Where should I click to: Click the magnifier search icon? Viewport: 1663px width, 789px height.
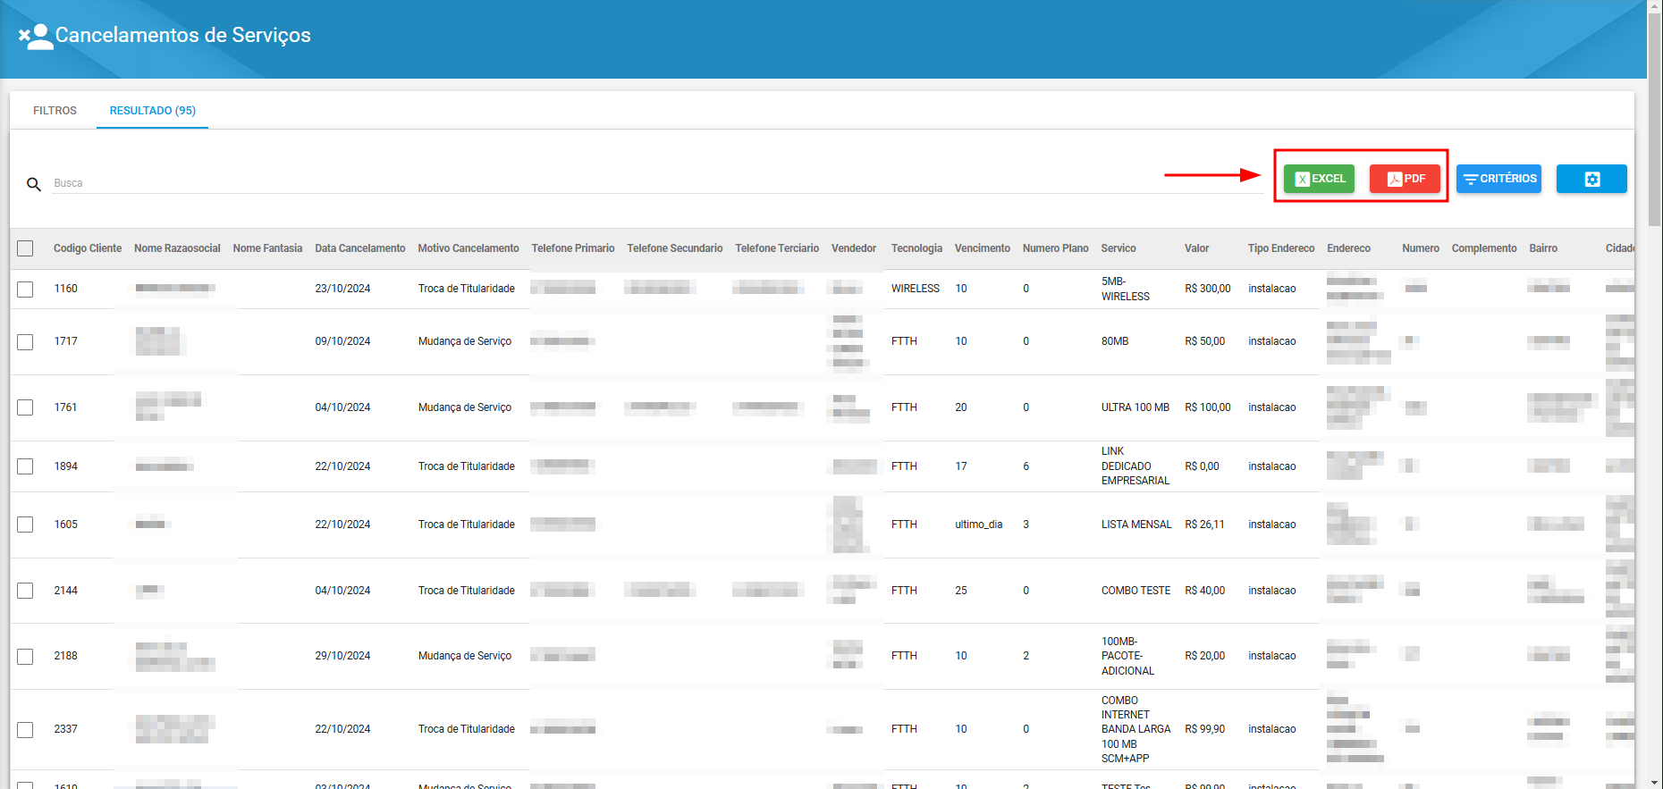(34, 184)
